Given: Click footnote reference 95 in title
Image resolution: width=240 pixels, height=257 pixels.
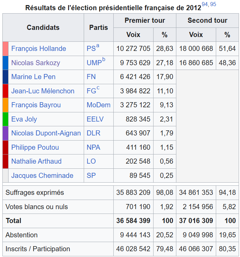Looking at the screenshot, I should coord(213,4).
